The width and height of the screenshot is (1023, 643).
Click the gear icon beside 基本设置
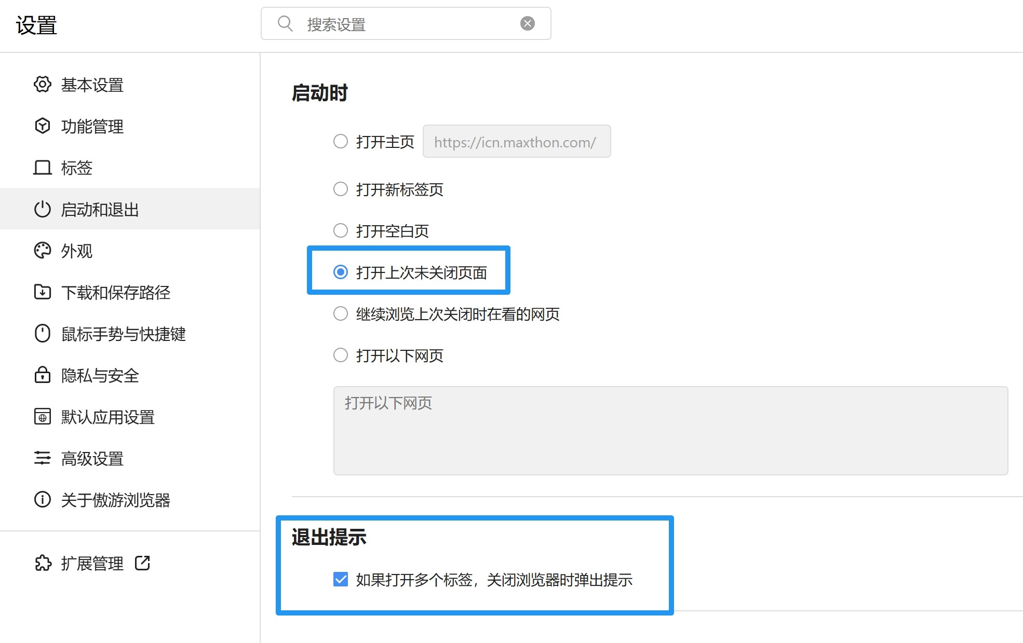tap(43, 84)
